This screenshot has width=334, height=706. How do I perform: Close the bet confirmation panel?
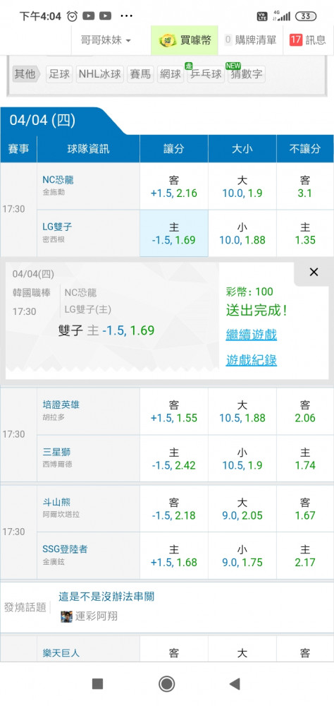point(314,272)
